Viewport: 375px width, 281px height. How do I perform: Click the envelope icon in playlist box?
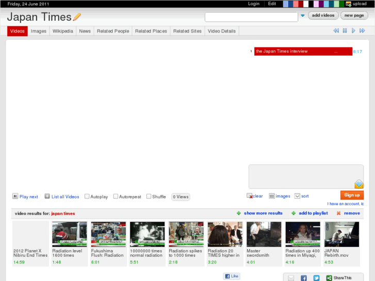click(359, 184)
